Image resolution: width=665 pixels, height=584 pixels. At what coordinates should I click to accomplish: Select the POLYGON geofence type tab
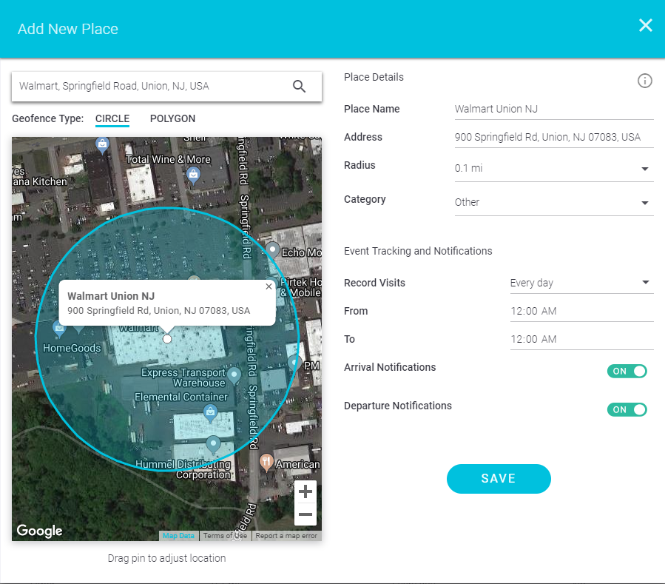point(172,119)
